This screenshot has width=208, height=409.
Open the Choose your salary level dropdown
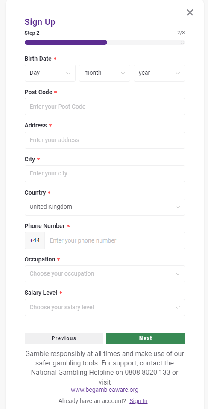click(x=105, y=307)
